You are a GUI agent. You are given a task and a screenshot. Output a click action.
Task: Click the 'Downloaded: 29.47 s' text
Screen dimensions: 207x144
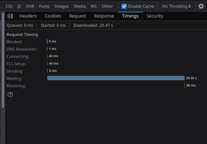(x=93, y=25)
